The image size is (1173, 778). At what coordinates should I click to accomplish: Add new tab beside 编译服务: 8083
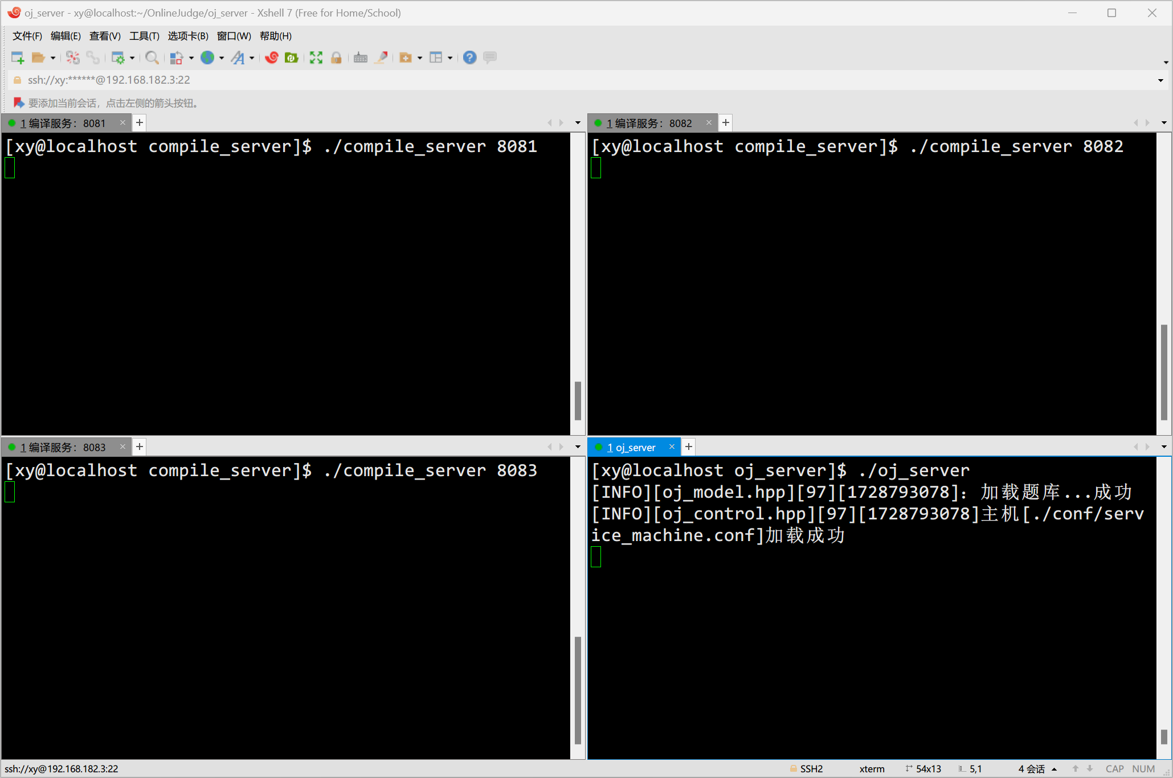(x=140, y=447)
